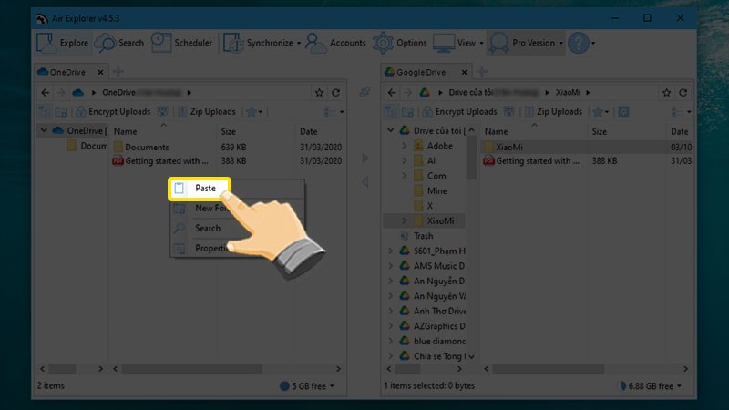Image resolution: width=729 pixels, height=410 pixels.
Task: Toggle Zip Uploads in Google Drive pane
Action: coord(553,111)
